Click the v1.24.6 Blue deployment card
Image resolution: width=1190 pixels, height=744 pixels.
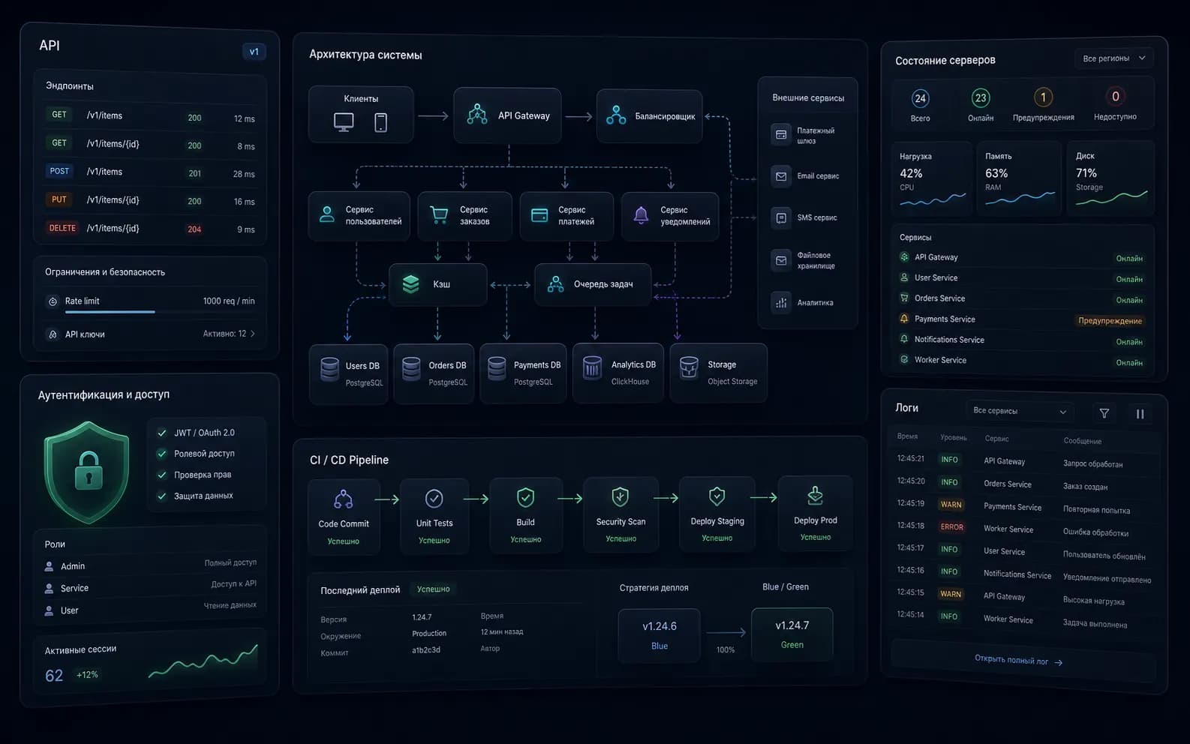click(659, 635)
